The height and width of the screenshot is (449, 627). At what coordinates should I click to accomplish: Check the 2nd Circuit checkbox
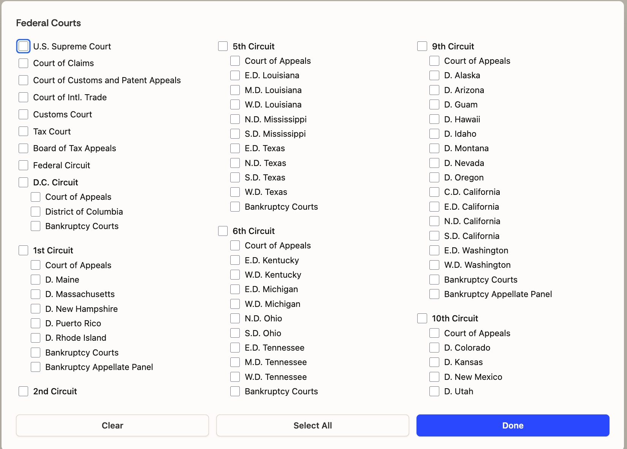(24, 391)
